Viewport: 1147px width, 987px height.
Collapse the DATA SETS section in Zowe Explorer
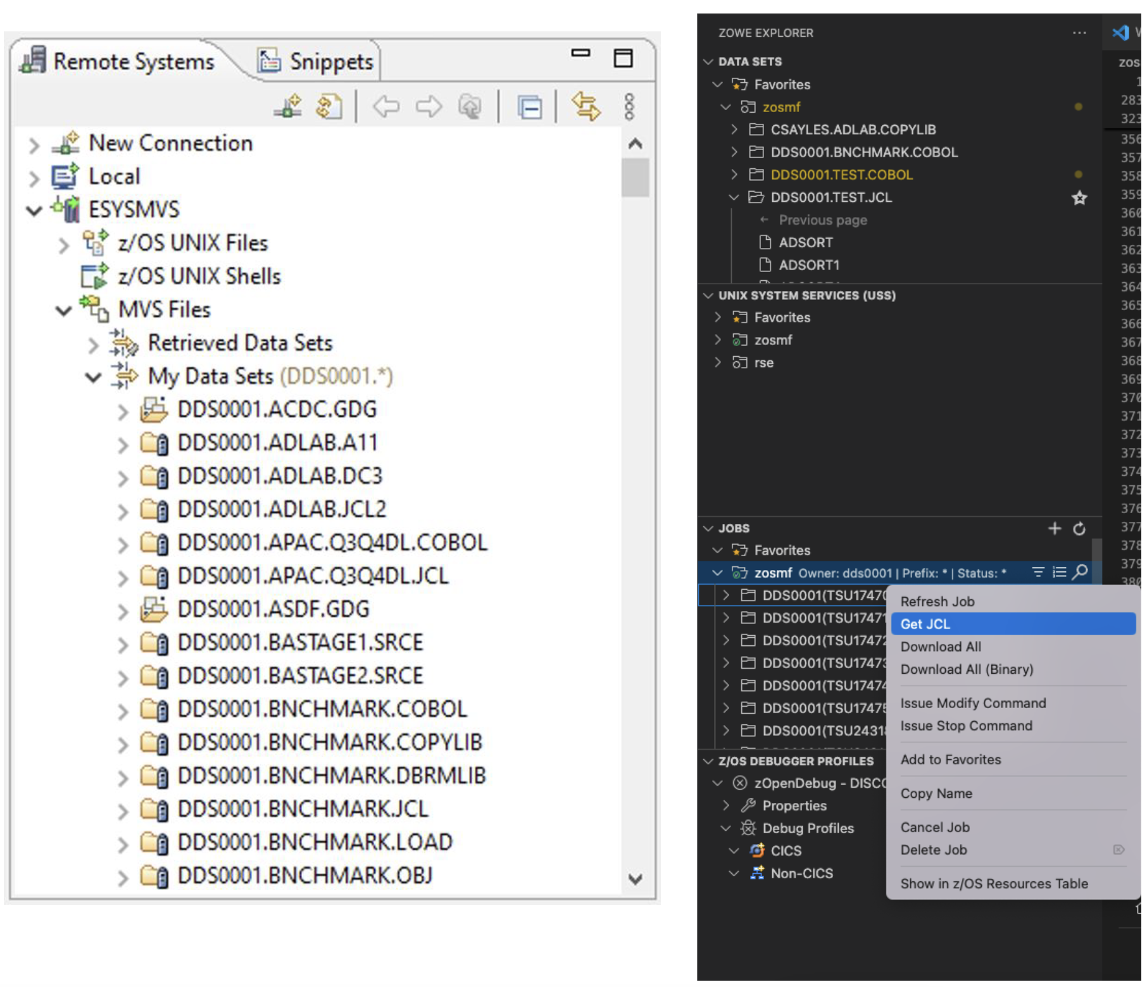708,61
